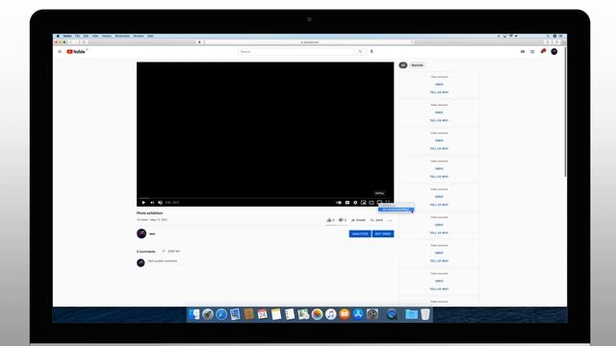Open the Help menu

click(150, 37)
